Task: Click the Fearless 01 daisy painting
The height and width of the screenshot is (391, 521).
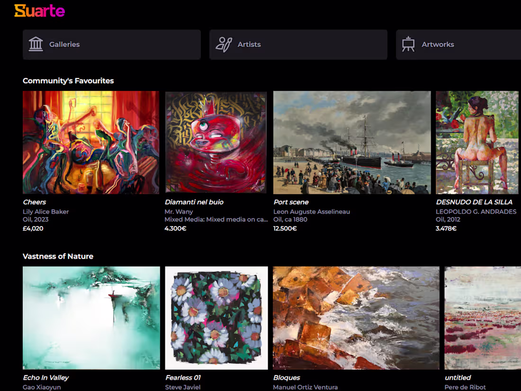Action: 216,318
